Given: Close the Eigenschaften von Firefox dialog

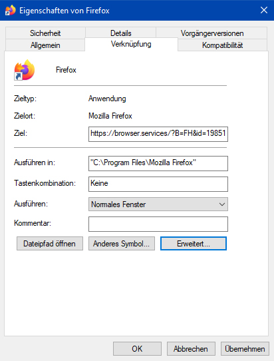Looking at the screenshot, I should click(264, 10).
